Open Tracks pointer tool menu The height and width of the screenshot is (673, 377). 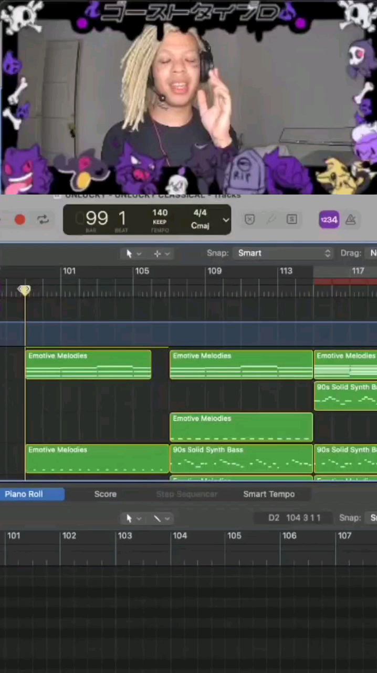pyautogui.click(x=133, y=253)
